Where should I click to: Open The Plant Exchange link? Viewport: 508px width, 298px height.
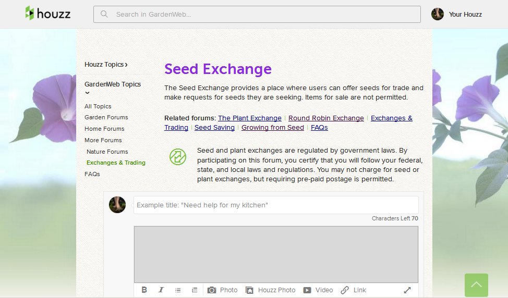250,118
